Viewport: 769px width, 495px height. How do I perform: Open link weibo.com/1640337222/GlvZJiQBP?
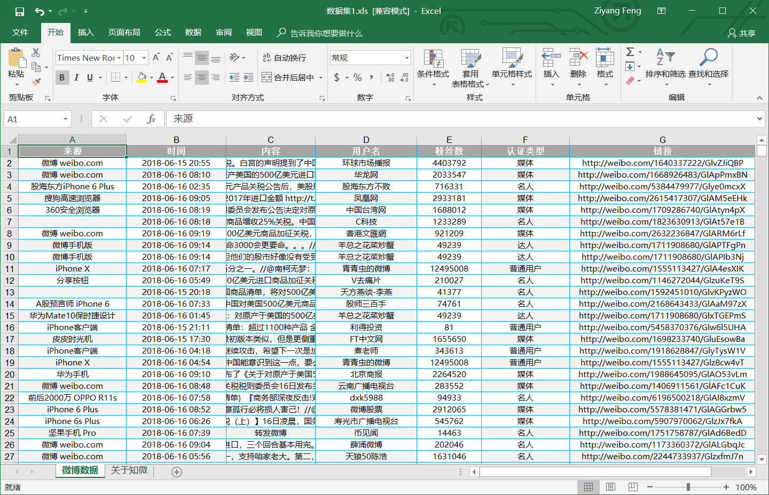coord(662,163)
